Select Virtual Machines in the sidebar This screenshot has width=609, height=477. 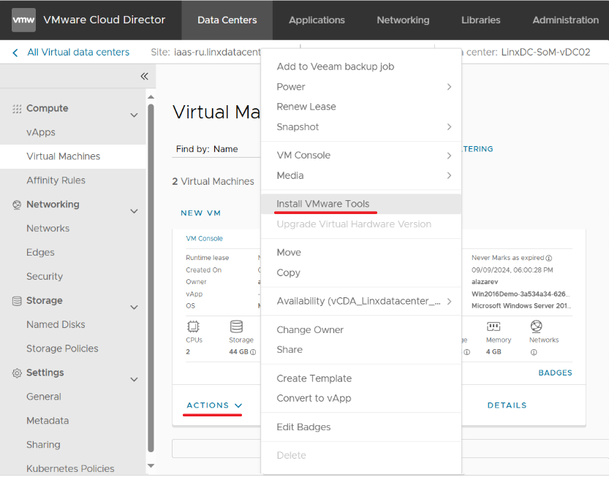[73, 157]
